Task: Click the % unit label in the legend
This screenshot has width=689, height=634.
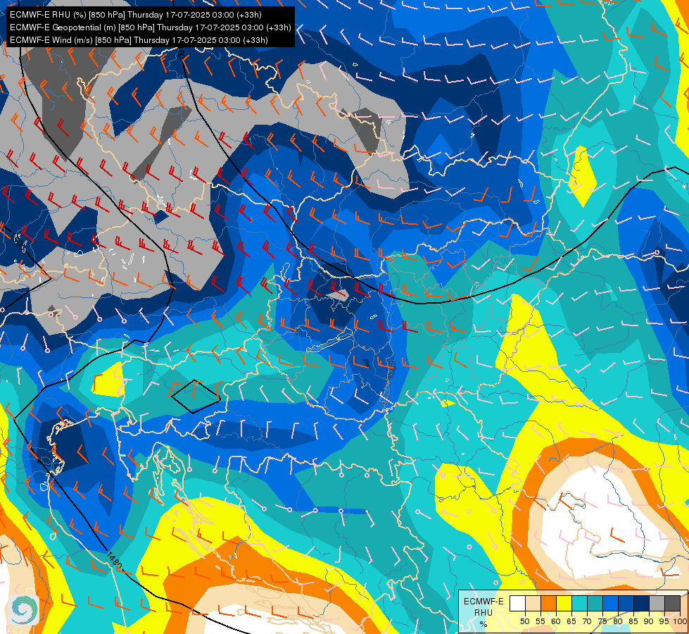Action: (x=483, y=624)
